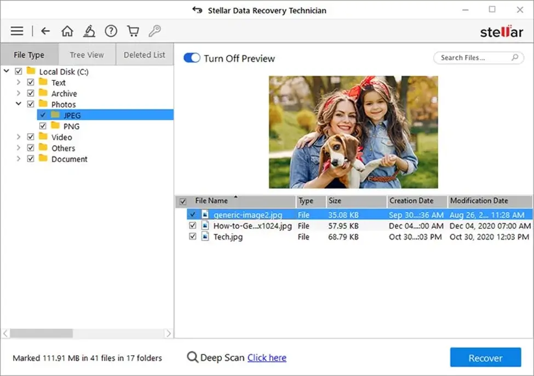Open the Help question-mark icon

pos(111,31)
